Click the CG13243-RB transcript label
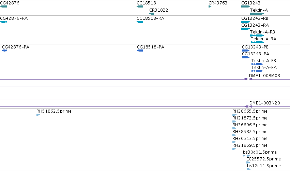290x171 pixels. click(x=255, y=18)
